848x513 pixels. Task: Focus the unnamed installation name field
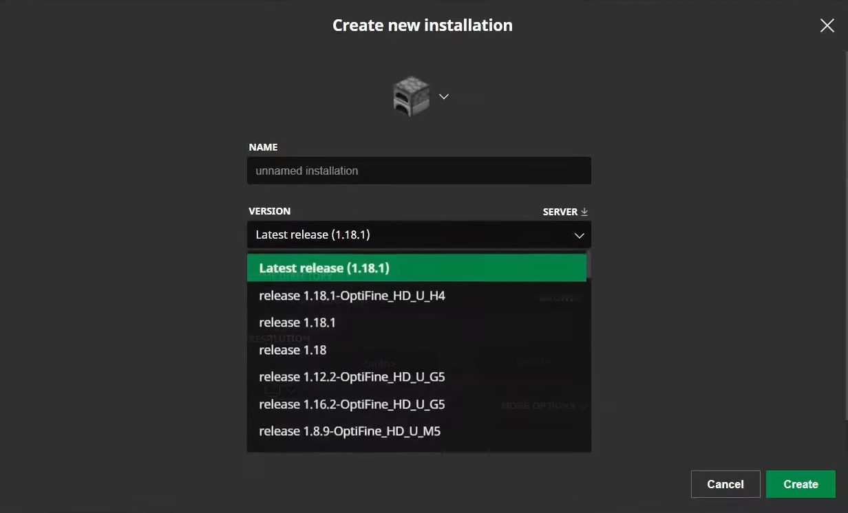click(418, 171)
